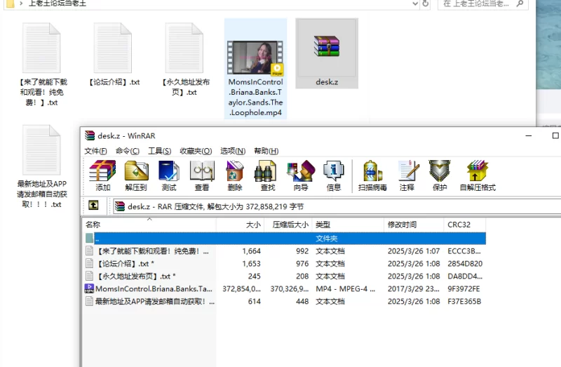Sort by 名称 column header

[149, 225]
